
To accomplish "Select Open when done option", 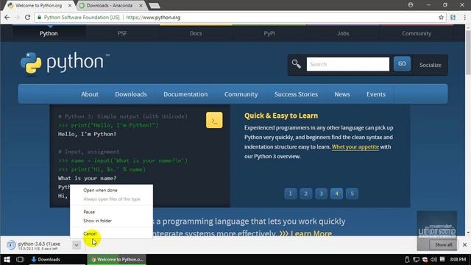I will click(x=100, y=190).
